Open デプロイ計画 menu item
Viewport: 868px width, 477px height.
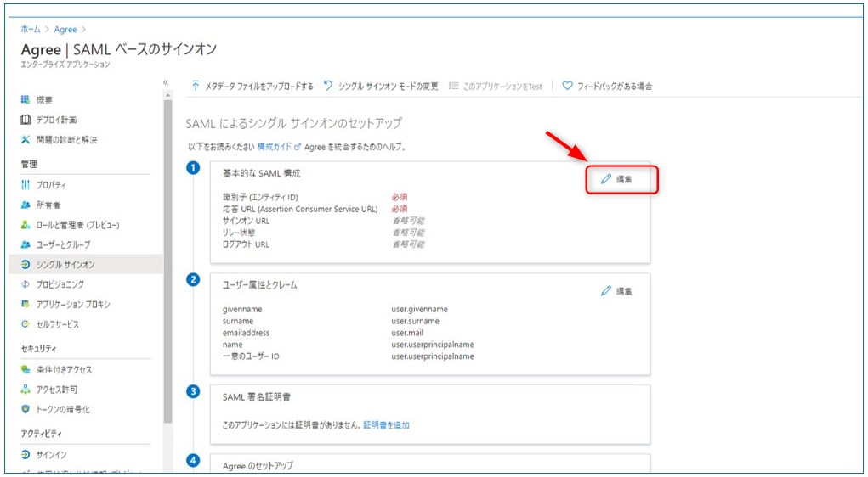[56, 120]
